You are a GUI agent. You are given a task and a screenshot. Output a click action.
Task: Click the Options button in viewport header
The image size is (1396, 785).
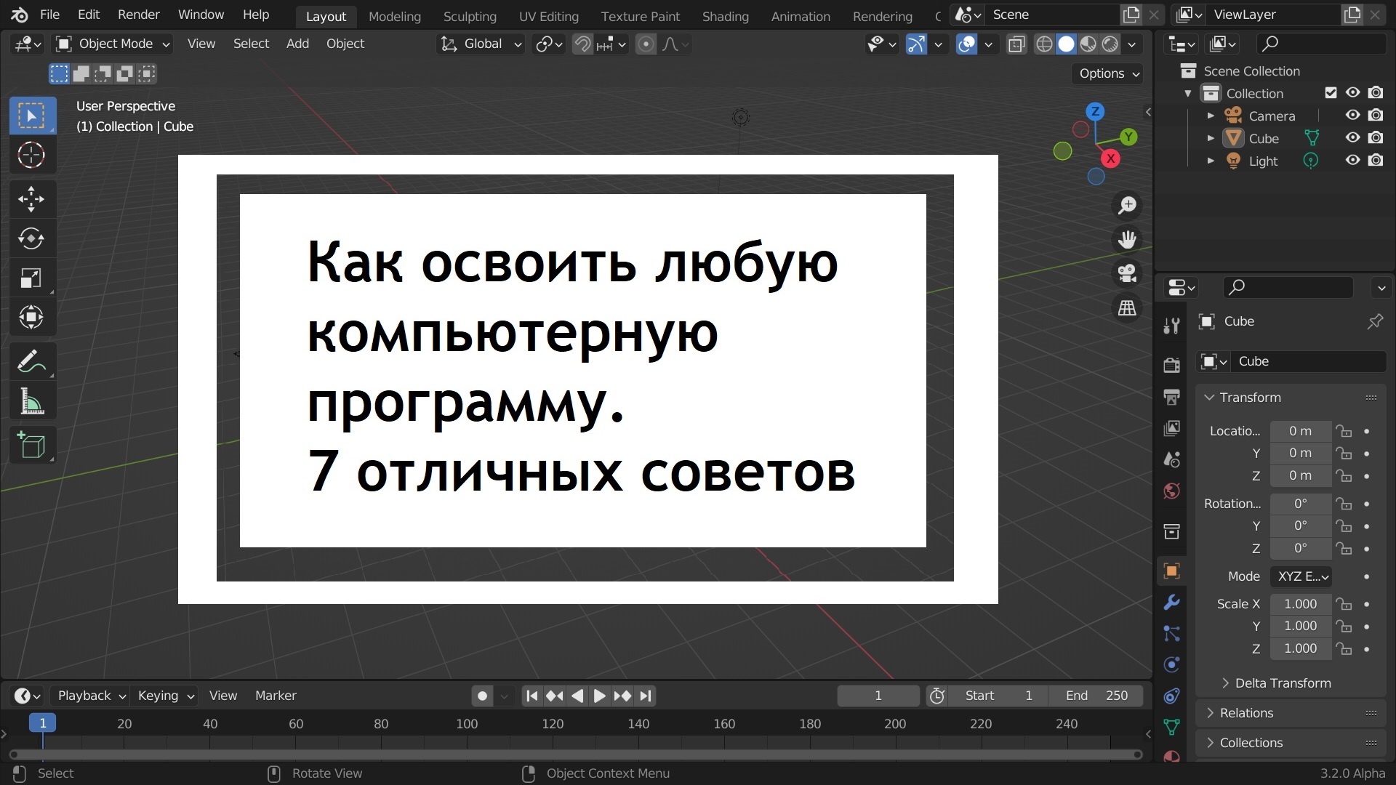[x=1106, y=73]
